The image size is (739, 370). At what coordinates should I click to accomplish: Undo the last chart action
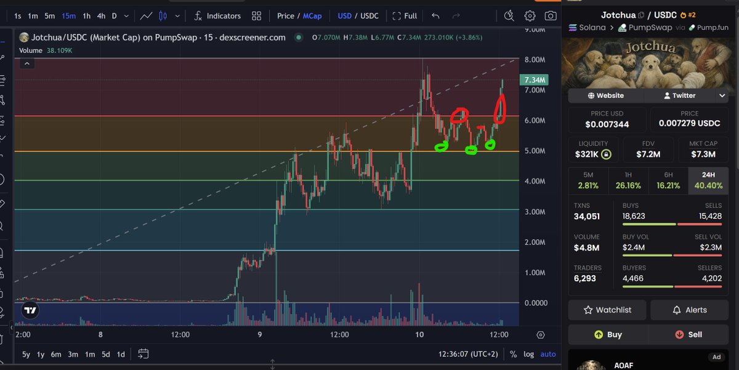(x=436, y=16)
